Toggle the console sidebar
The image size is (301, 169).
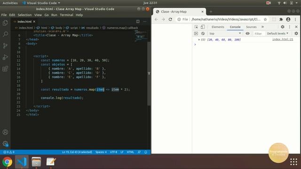tap(196, 33)
